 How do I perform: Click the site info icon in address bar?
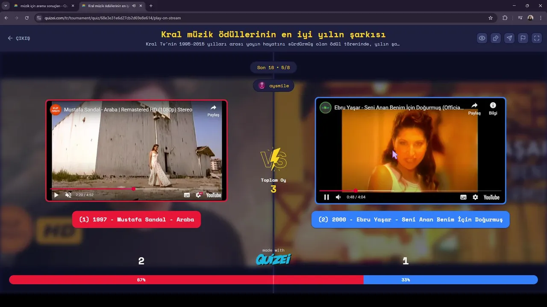[39, 18]
